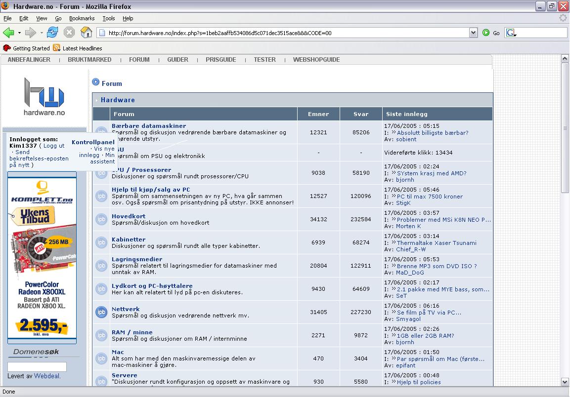This screenshot has width=571, height=397.
Task: Open user profile link Chief_R-W
Action: [411, 249]
